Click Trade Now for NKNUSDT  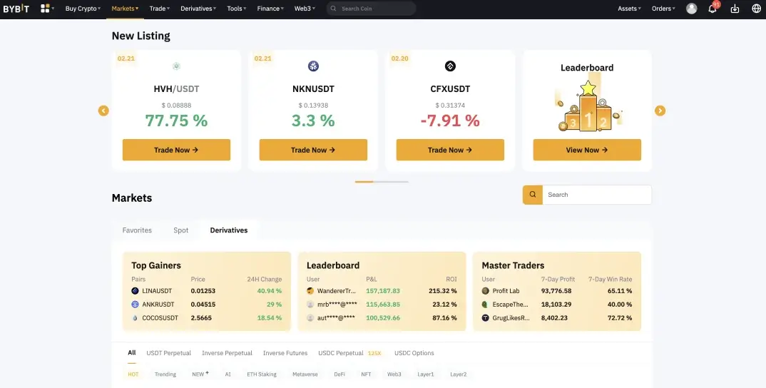point(313,150)
